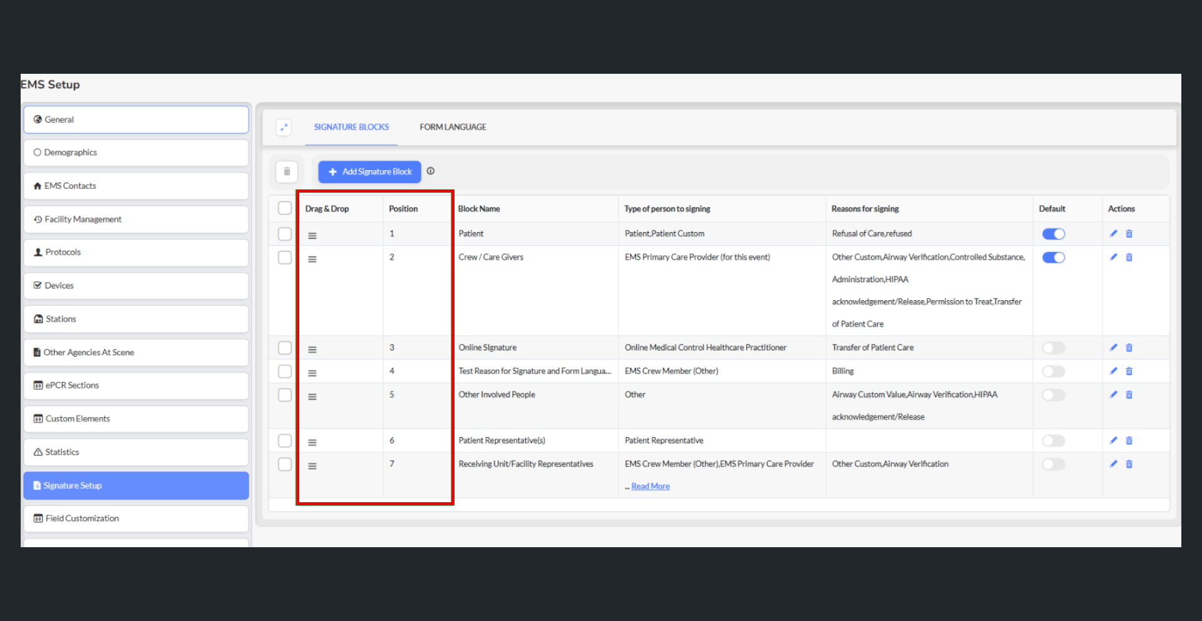Click the expand fullscreen icon beside Signature Blocks

pyautogui.click(x=284, y=127)
